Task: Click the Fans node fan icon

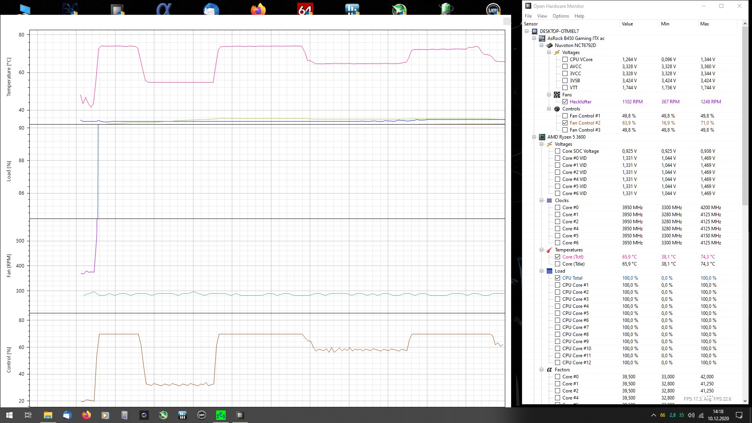Action: 557,95
